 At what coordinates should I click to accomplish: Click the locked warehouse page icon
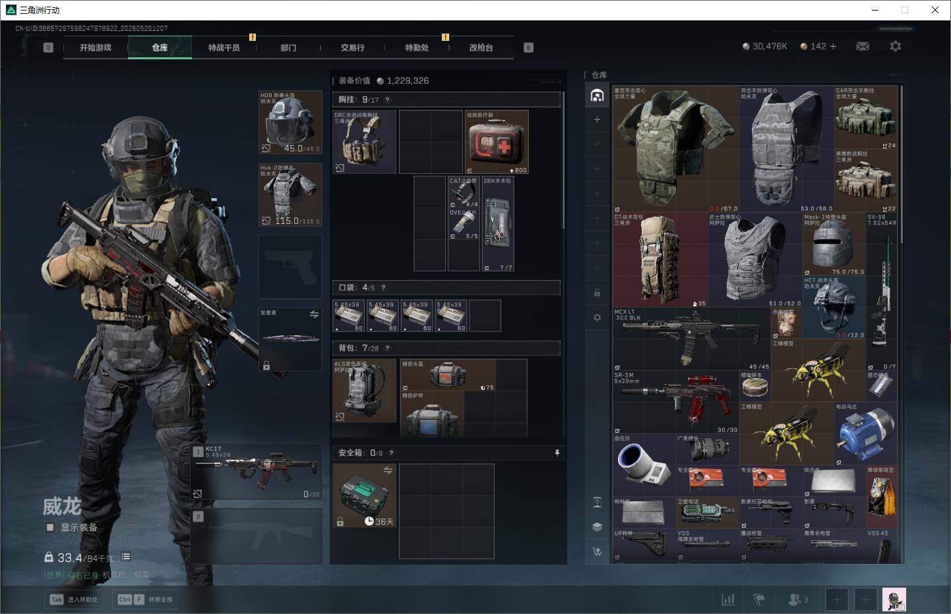click(x=597, y=293)
